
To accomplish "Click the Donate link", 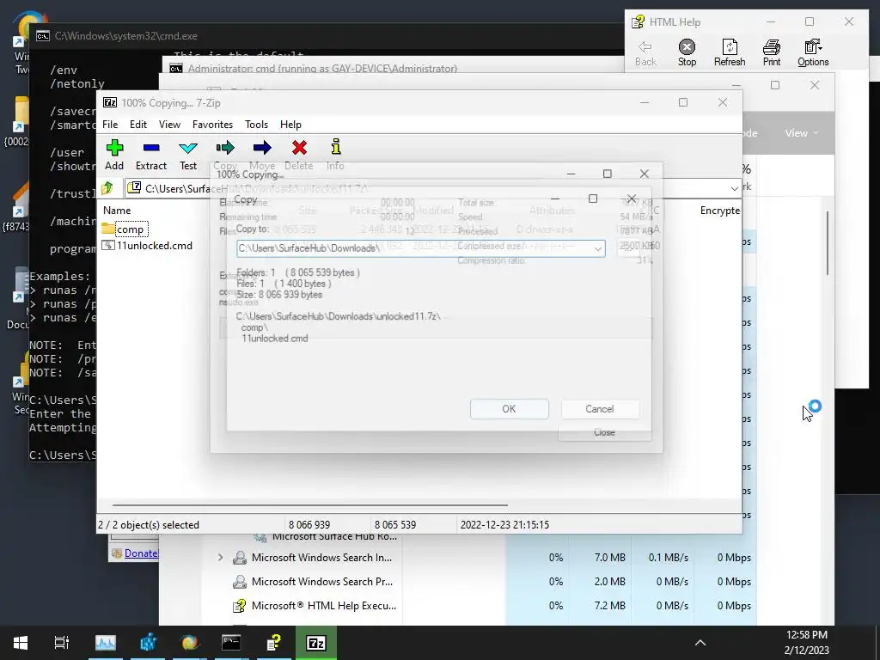I will point(141,553).
